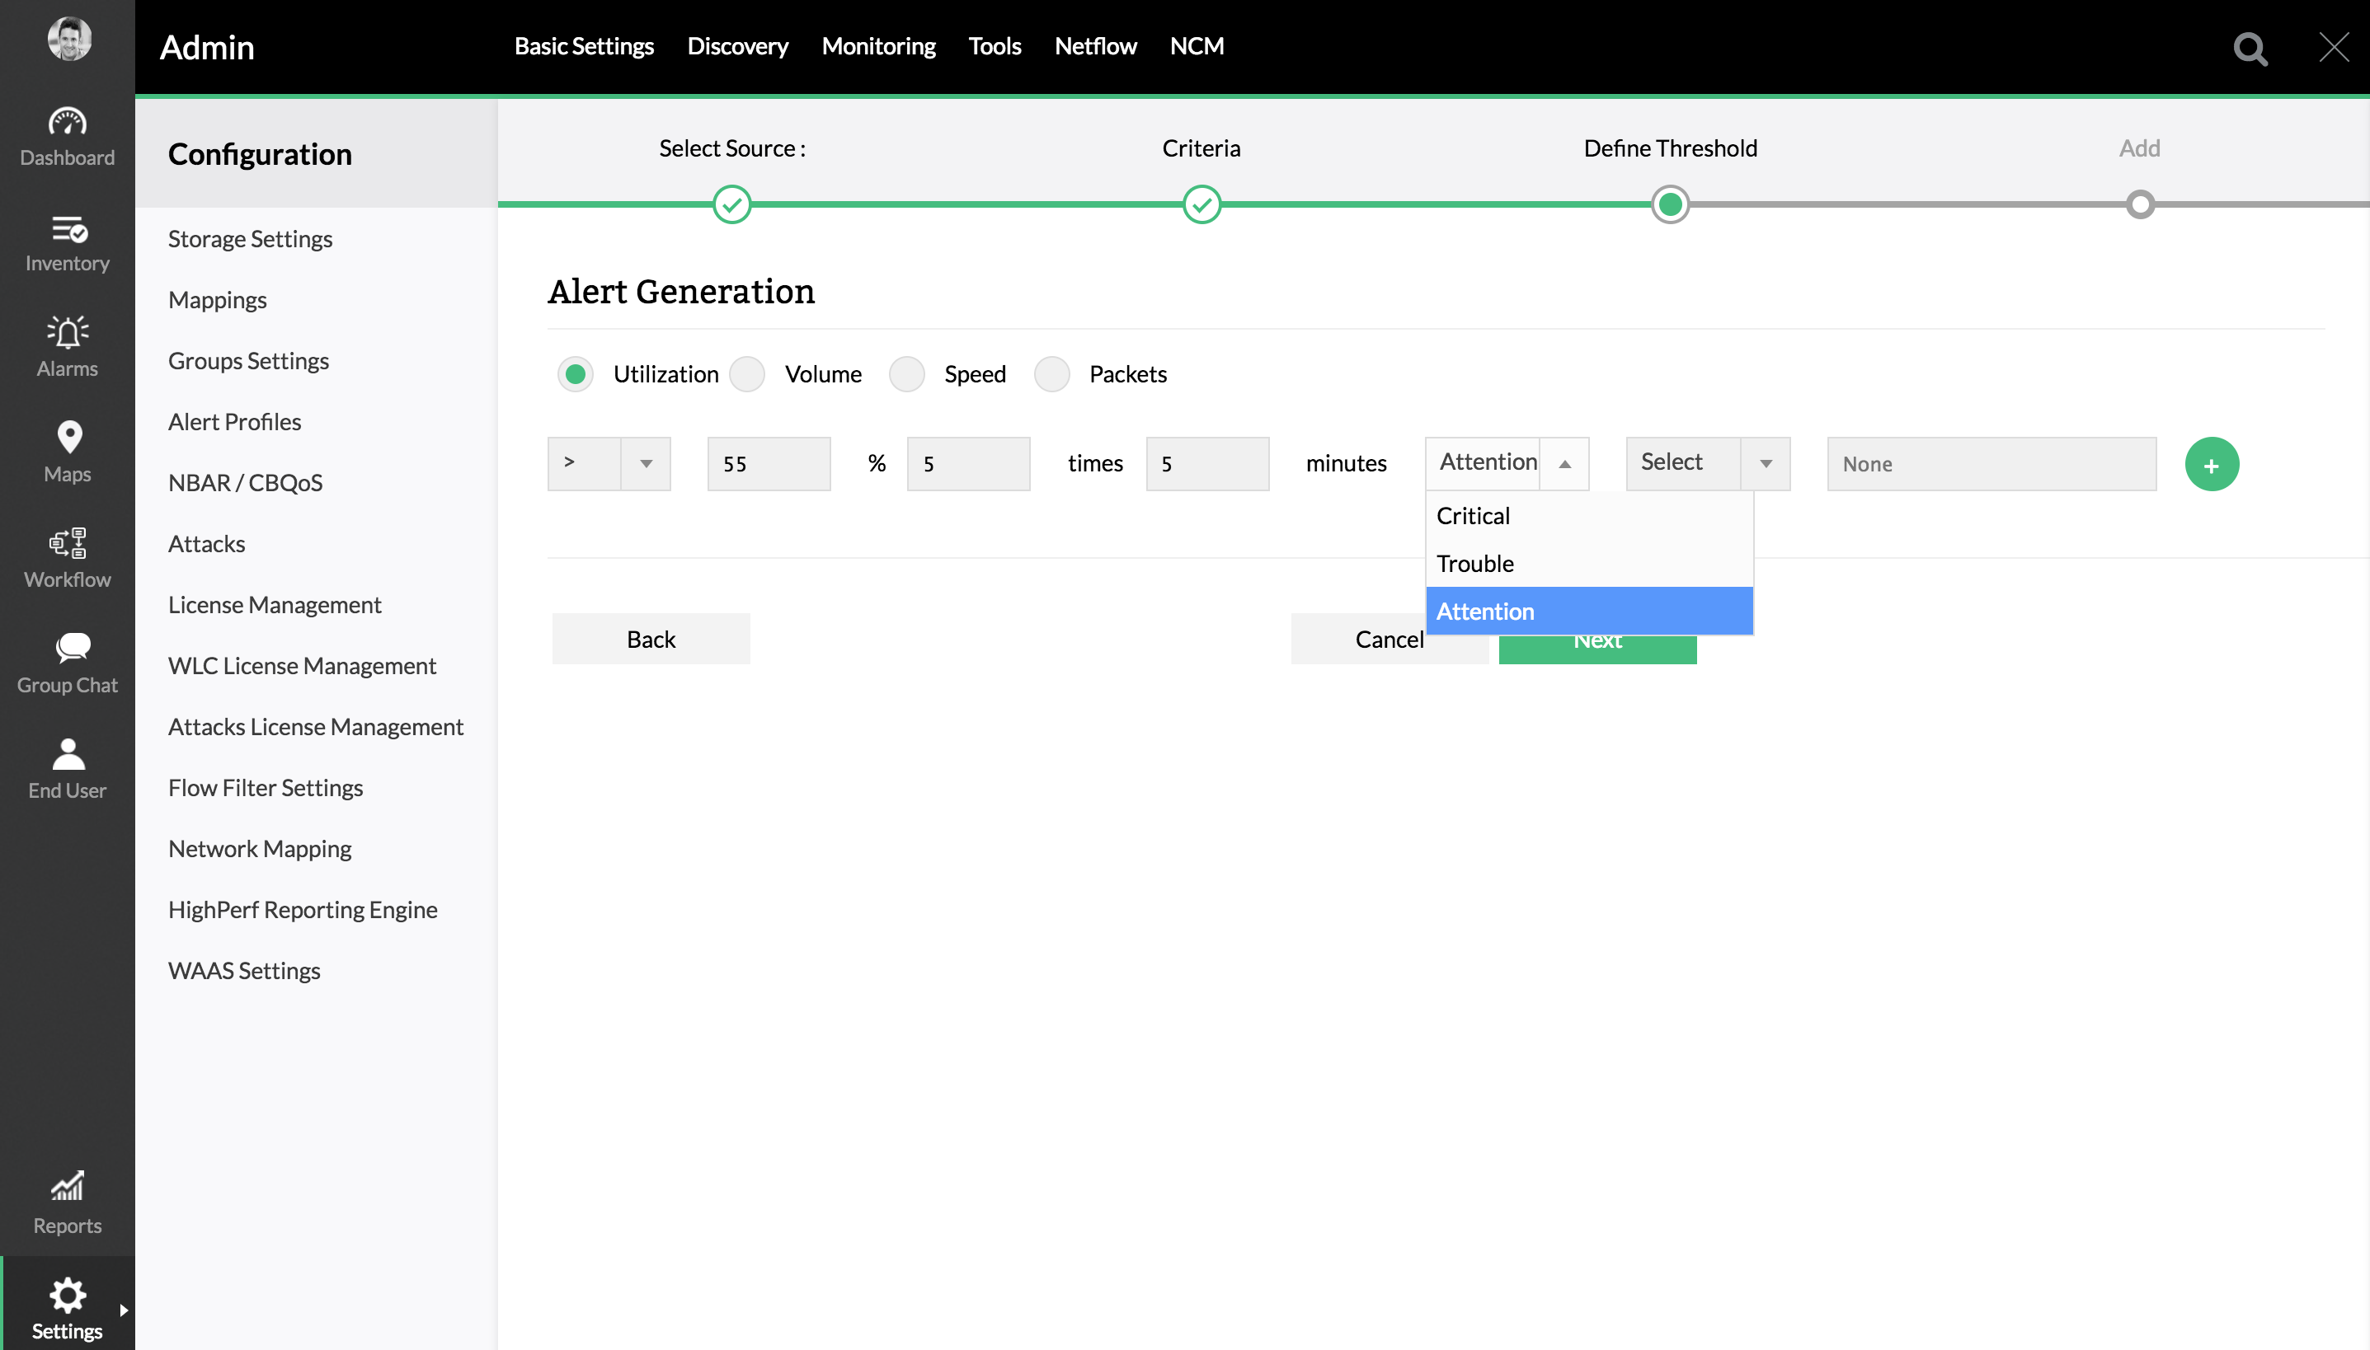Select the Speed radio button
Image resolution: width=2370 pixels, height=1350 pixels.
906,373
